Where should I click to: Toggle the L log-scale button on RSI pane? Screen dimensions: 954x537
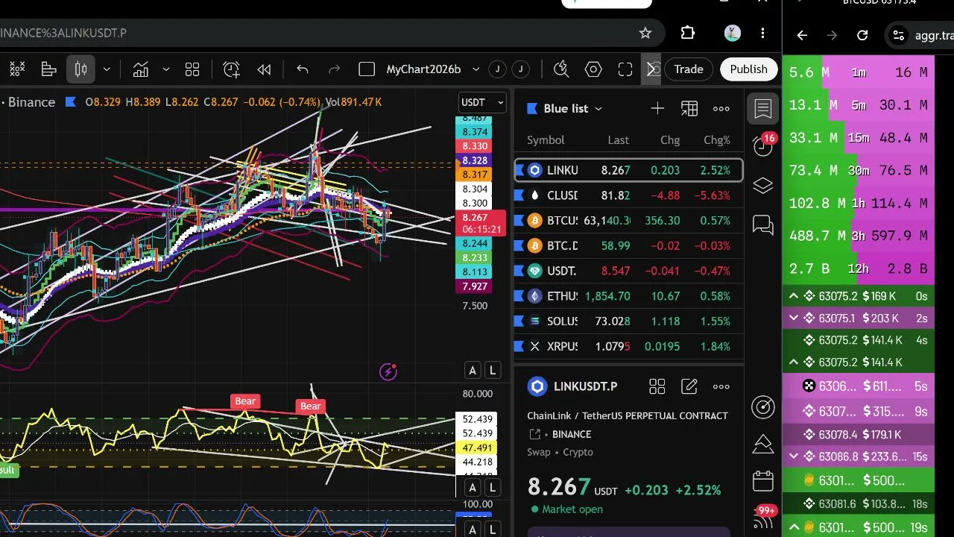(x=493, y=488)
